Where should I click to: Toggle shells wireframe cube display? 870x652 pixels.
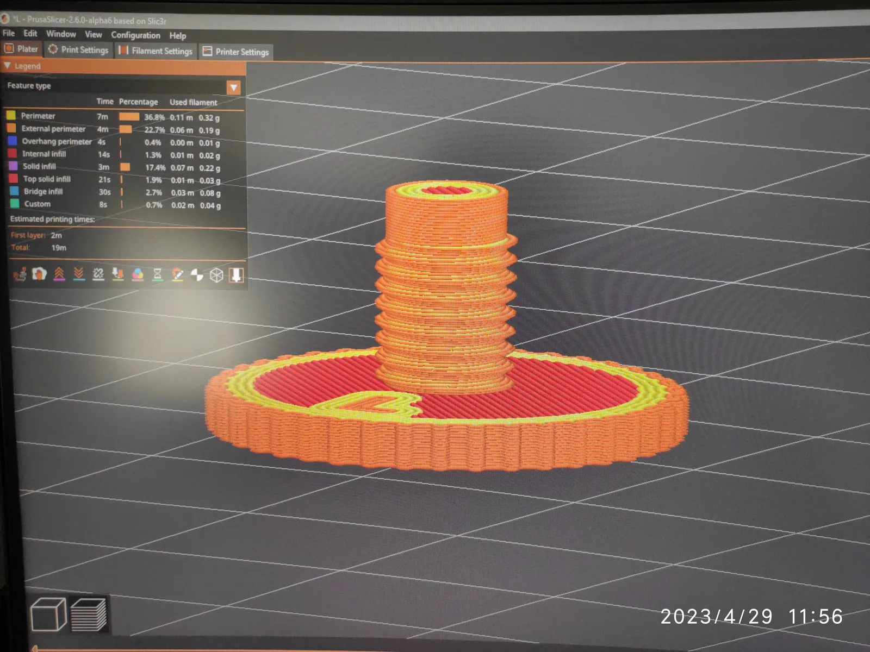pyautogui.click(x=216, y=275)
